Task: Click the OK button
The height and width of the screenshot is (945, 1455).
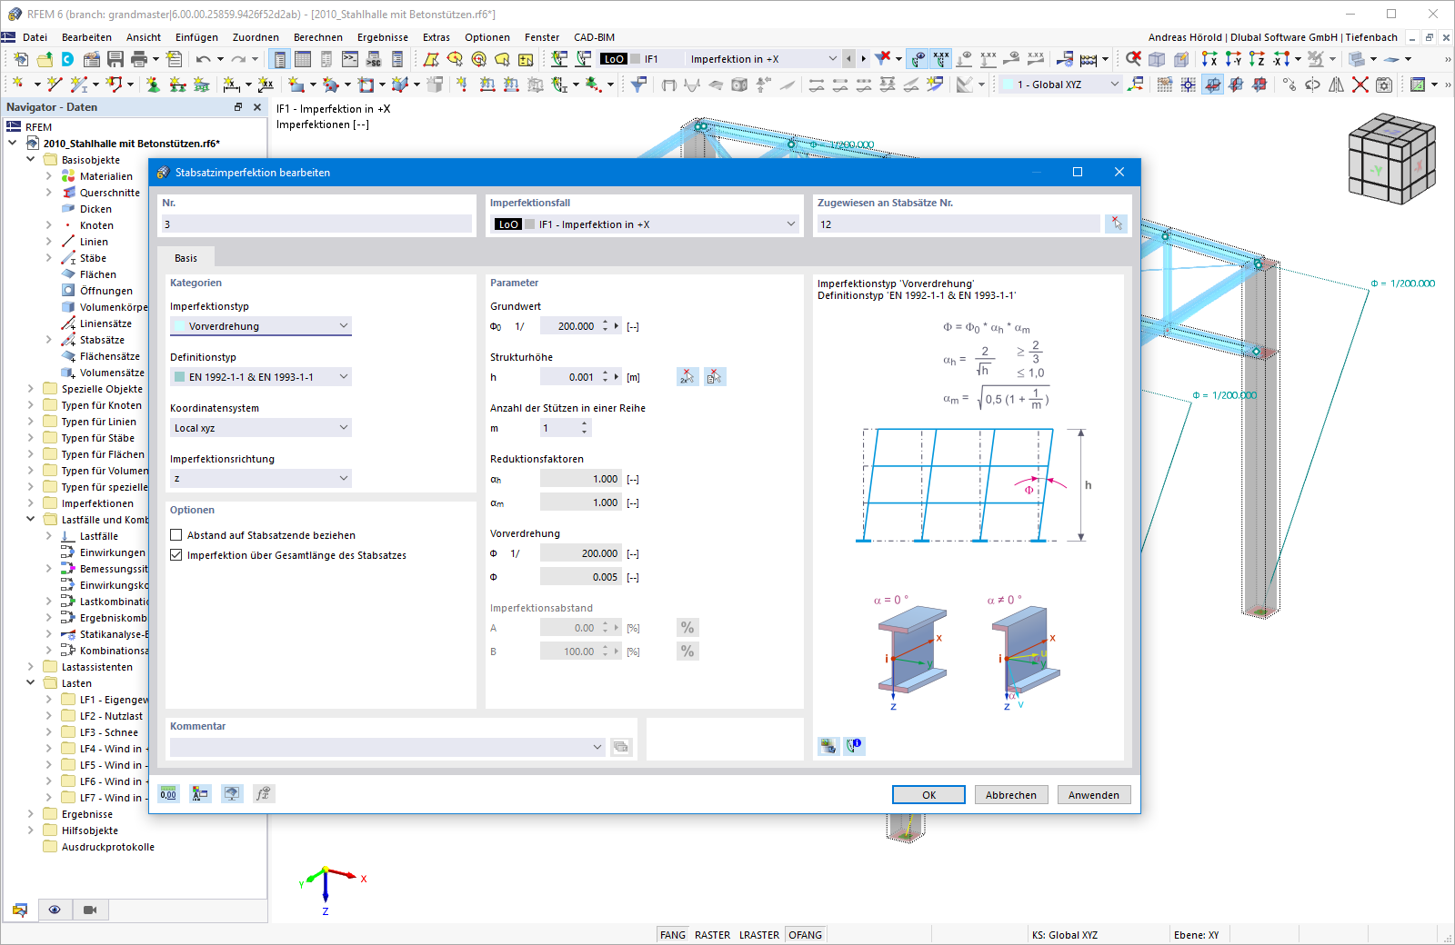Action: [928, 794]
